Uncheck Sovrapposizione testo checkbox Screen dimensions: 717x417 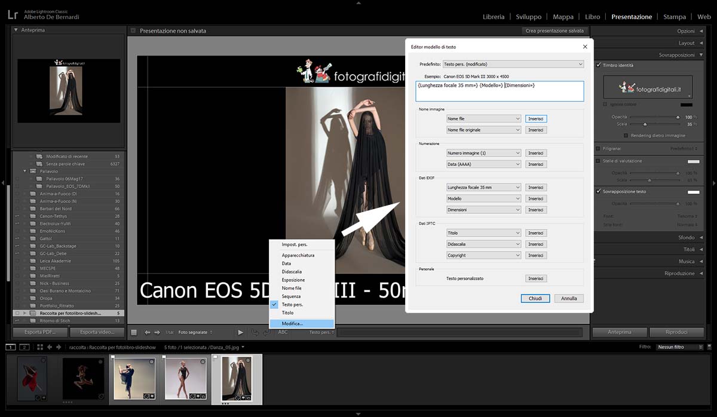pos(599,192)
